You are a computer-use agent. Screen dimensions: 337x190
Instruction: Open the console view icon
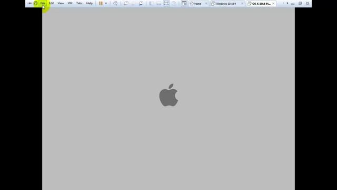(184, 3)
